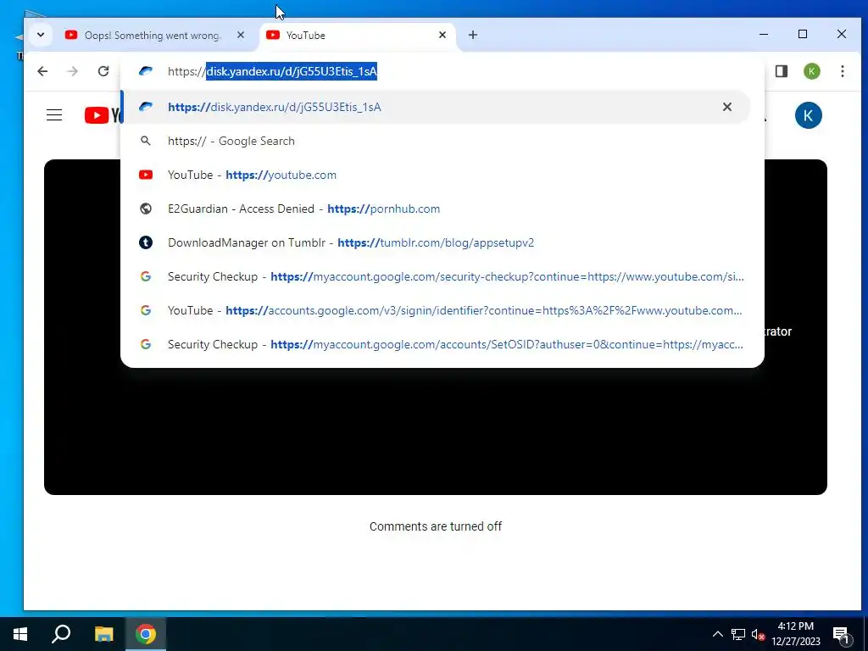868x651 pixels.
Task: Click 'Comments are turned off' text
Action: [x=436, y=526]
